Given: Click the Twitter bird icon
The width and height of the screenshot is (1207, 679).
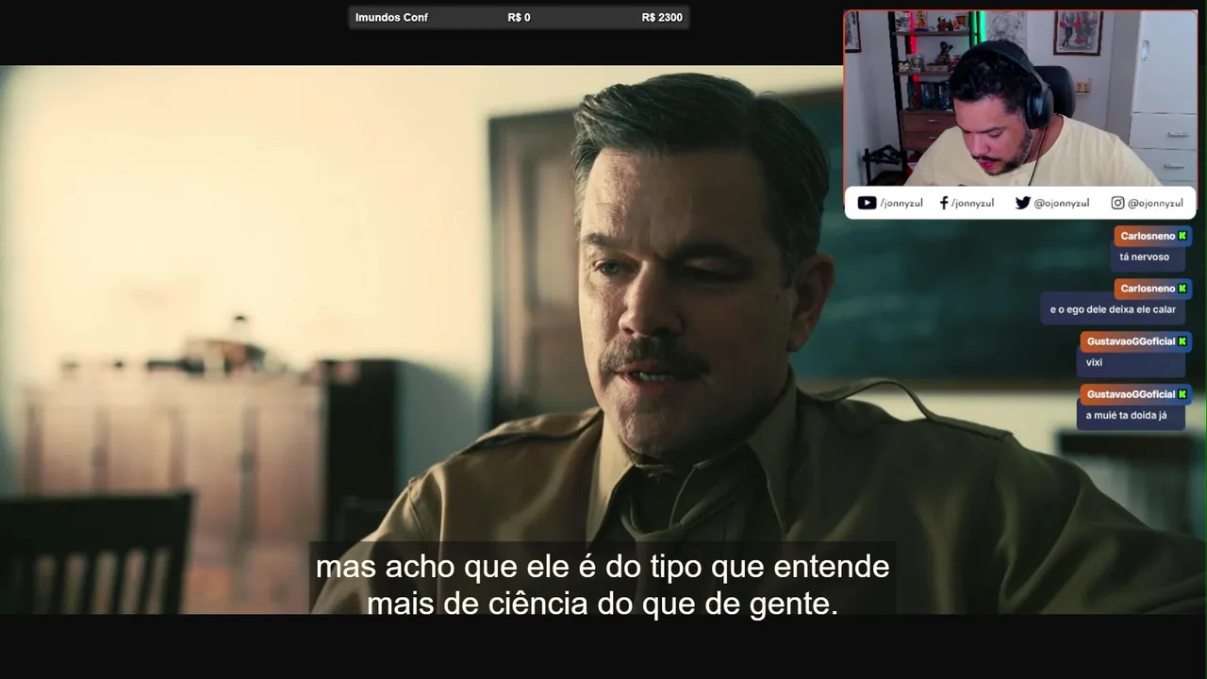Looking at the screenshot, I should click(x=1022, y=203).
